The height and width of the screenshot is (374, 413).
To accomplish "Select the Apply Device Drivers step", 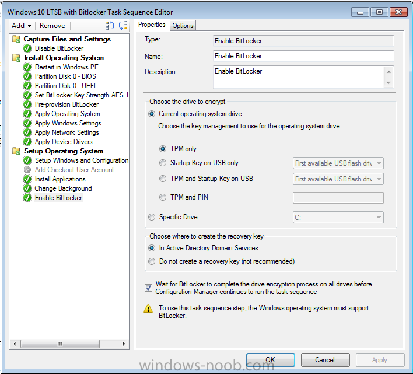I will 64,142.
